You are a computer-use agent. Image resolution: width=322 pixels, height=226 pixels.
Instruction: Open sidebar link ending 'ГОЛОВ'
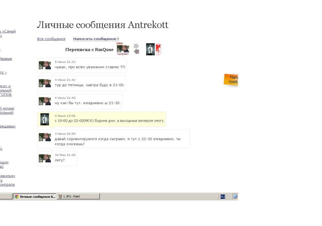point(5,90)
